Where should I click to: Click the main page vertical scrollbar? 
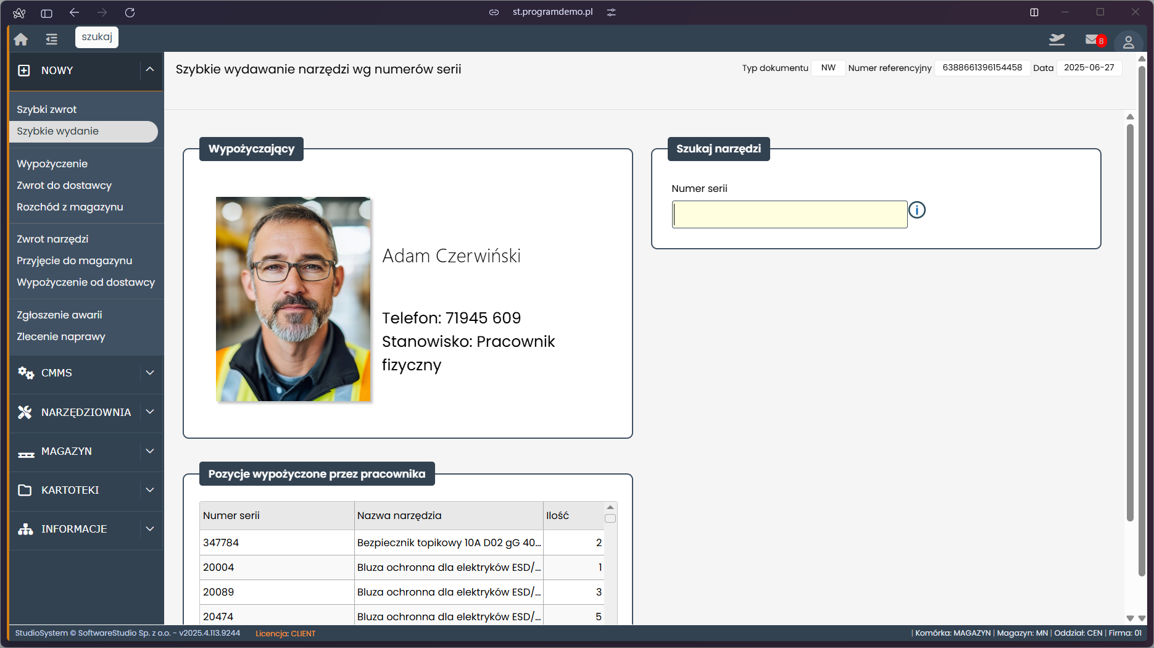(x=1130, y=321)
